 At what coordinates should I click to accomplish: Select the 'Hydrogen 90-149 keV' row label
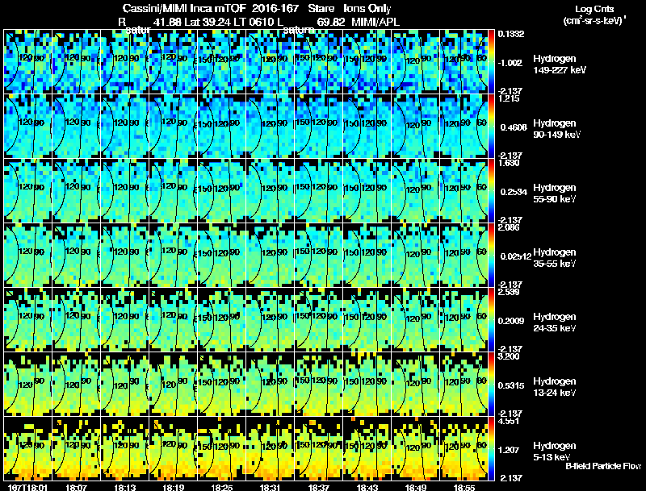point(557,129)
